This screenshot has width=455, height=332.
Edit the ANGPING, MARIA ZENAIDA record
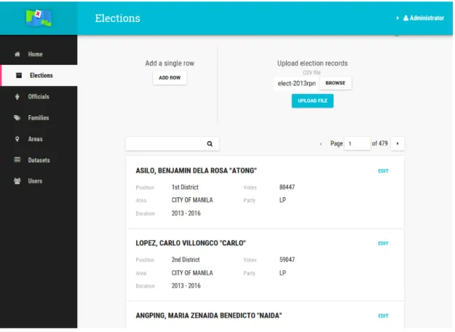[383, 316]
